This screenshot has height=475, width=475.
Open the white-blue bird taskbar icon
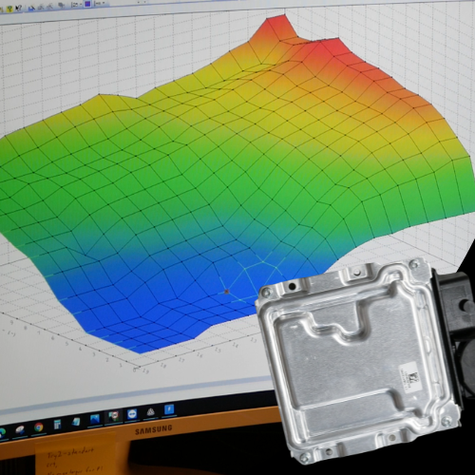20,430
